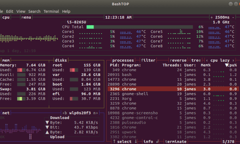Toggle reverse sorting of processes
This screenshot has width=240, height=144.
pyautogui.click(x=178, y=60)
